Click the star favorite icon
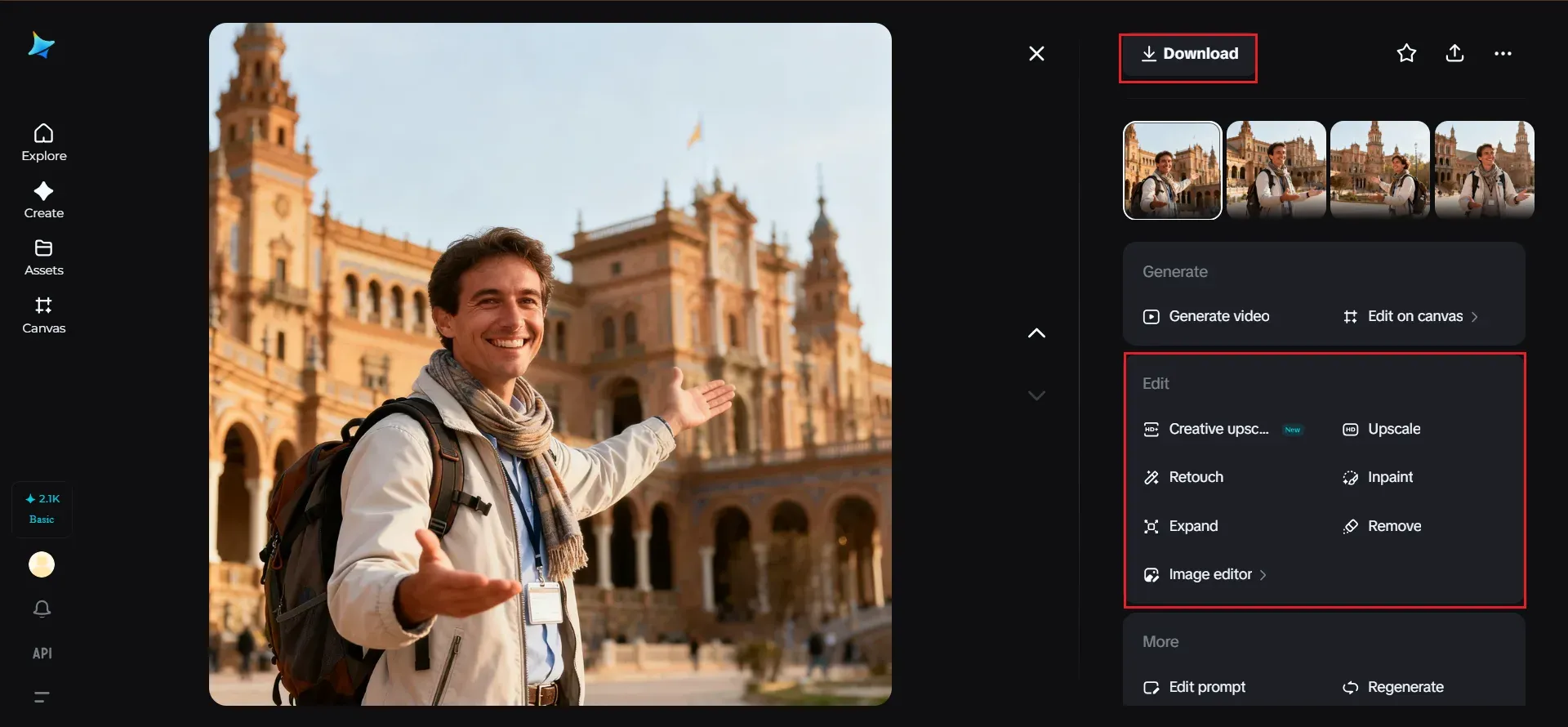 tap(1406, 54)
